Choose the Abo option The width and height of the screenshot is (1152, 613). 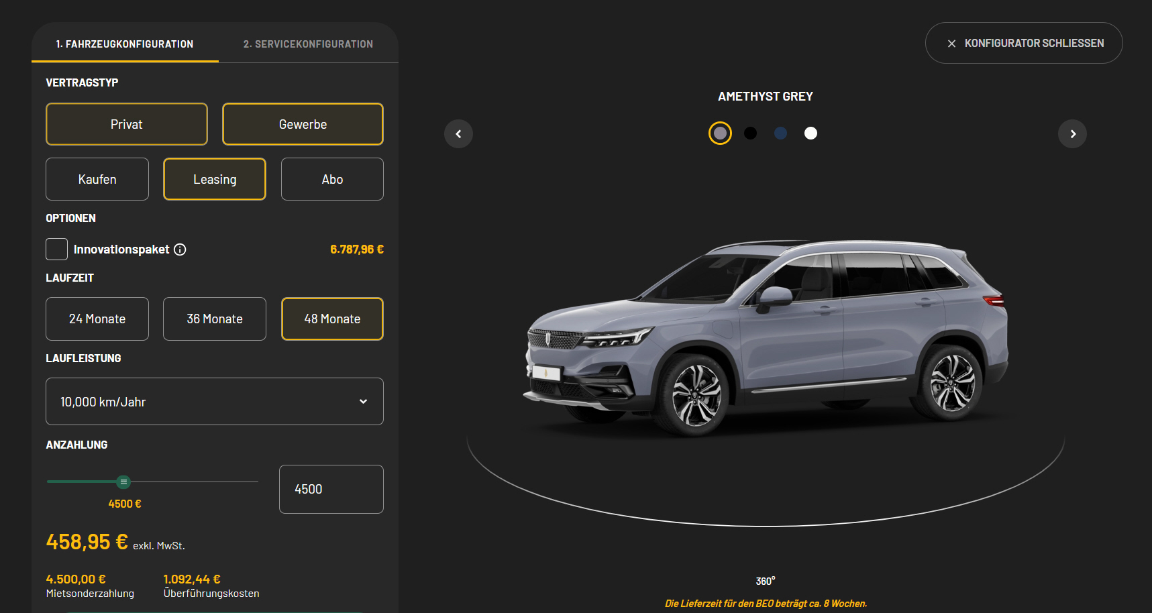[x=332, y=179]
